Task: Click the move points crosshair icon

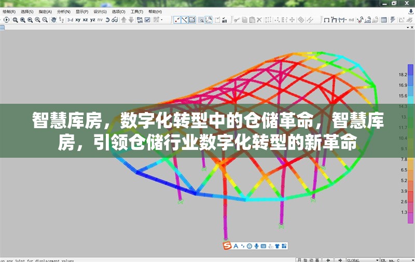Action: 292,20
